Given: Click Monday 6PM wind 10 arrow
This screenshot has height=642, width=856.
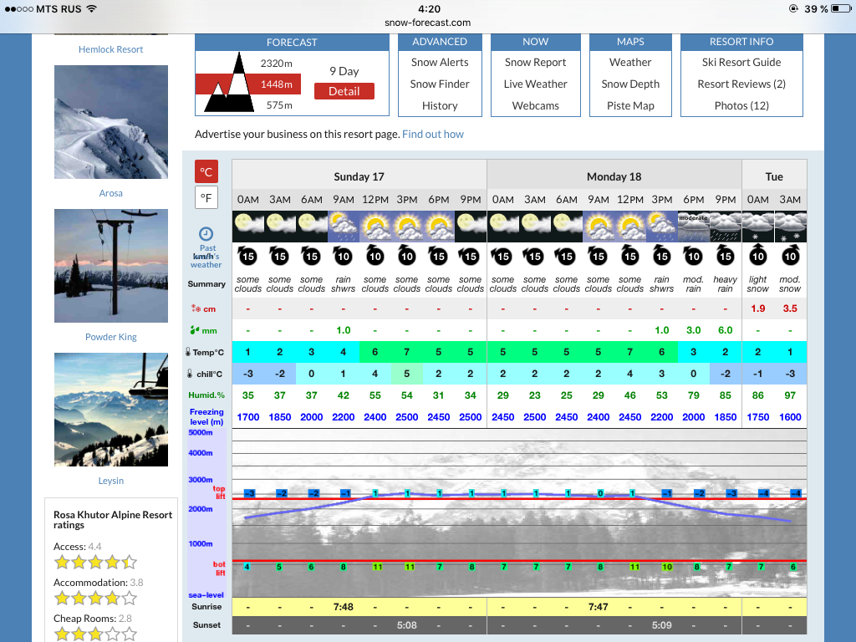Looking at the screenshot, I should coord(693,256).
